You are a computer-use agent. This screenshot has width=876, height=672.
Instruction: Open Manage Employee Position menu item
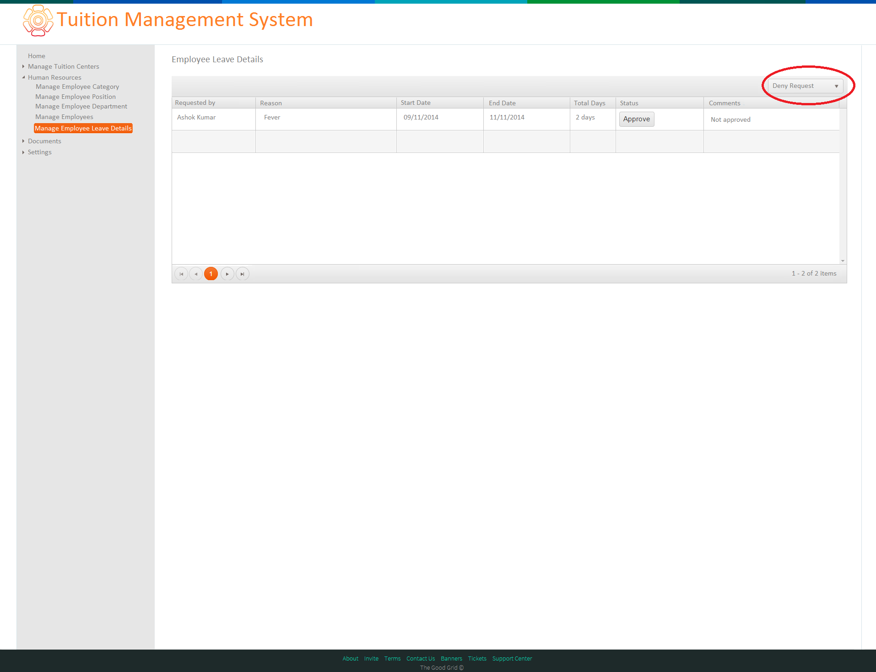[x=76, y=97]
